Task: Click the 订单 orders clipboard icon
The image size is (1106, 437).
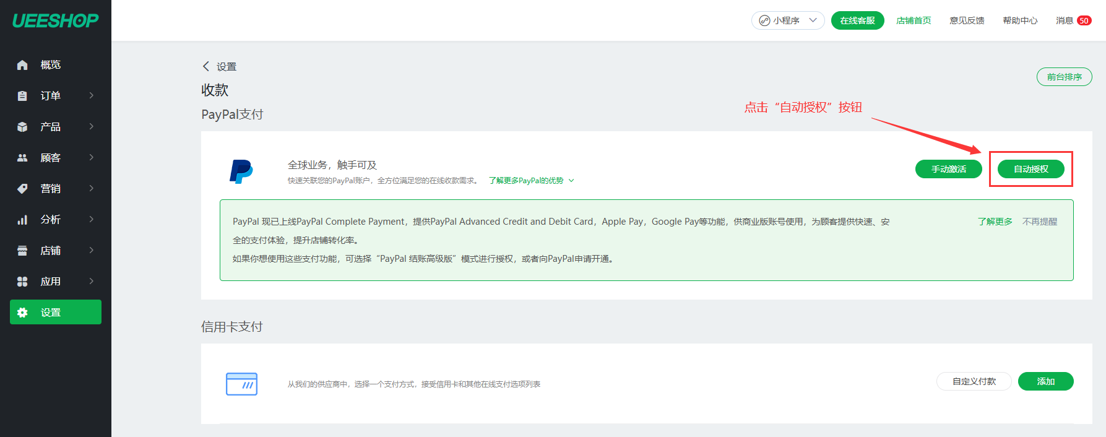Action: [22, 96]
